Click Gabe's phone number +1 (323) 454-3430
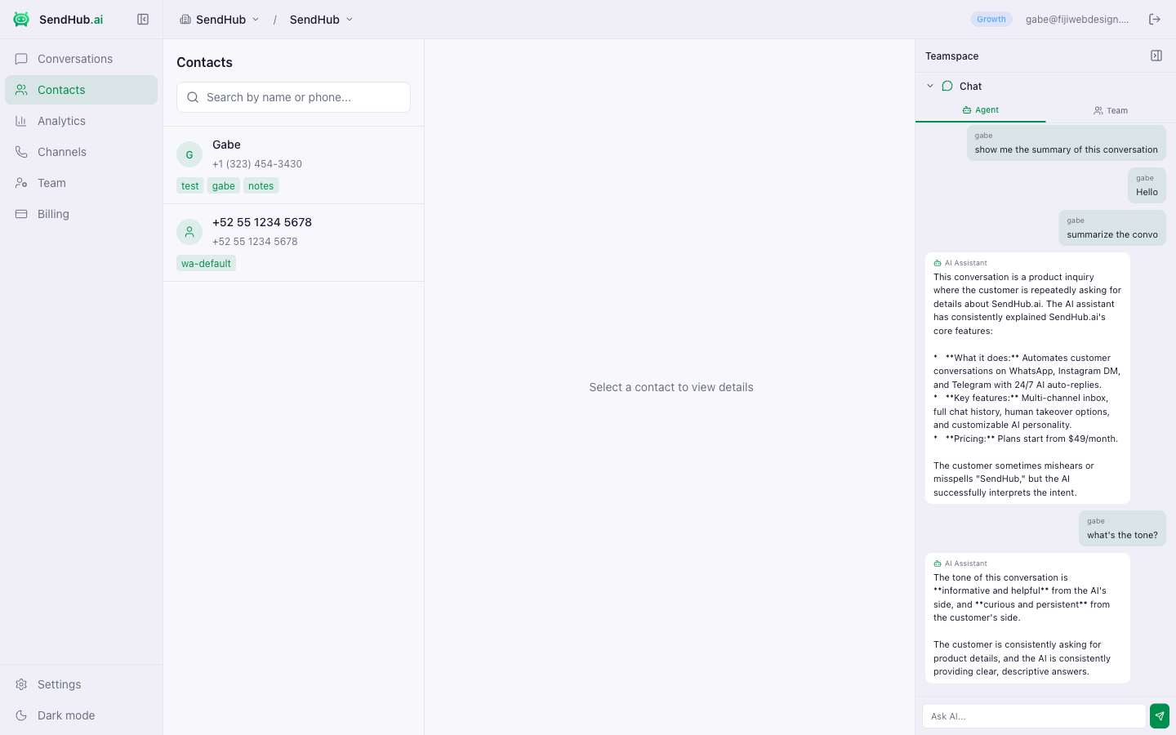Image resolution: width=1176 pixels, height=735 pixels. point(257,164)
